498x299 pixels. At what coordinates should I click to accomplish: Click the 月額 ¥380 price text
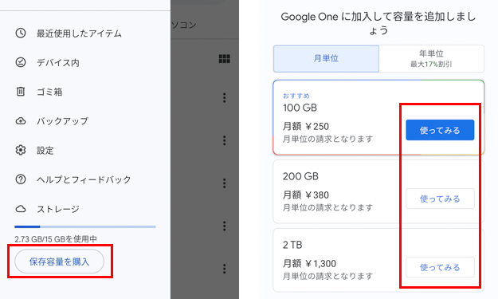pyautogui.click(x=306, y=195)
